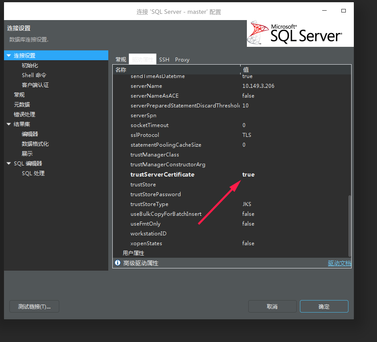The image size is (377, 342).
Task: Toggle trustServerCertificate to false
Action: pos(248,174)
